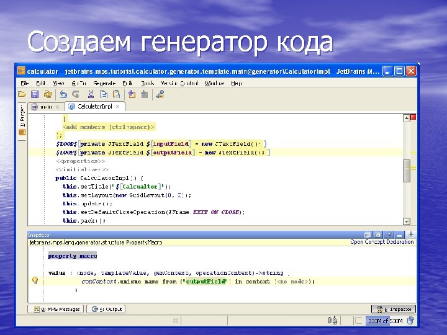The width and height of the screenshot is (447, 335).
Task: Open the Window menu
Action: point(214,83)
